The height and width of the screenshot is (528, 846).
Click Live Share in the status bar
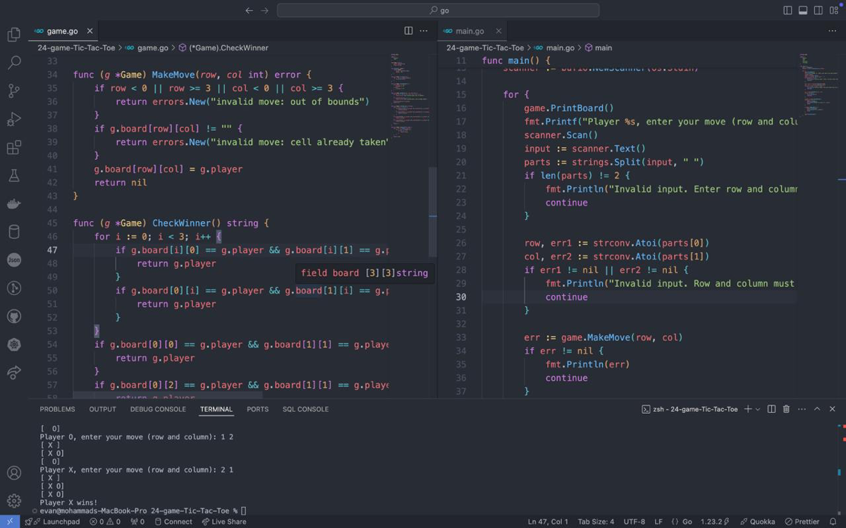(x=223, y=522)
